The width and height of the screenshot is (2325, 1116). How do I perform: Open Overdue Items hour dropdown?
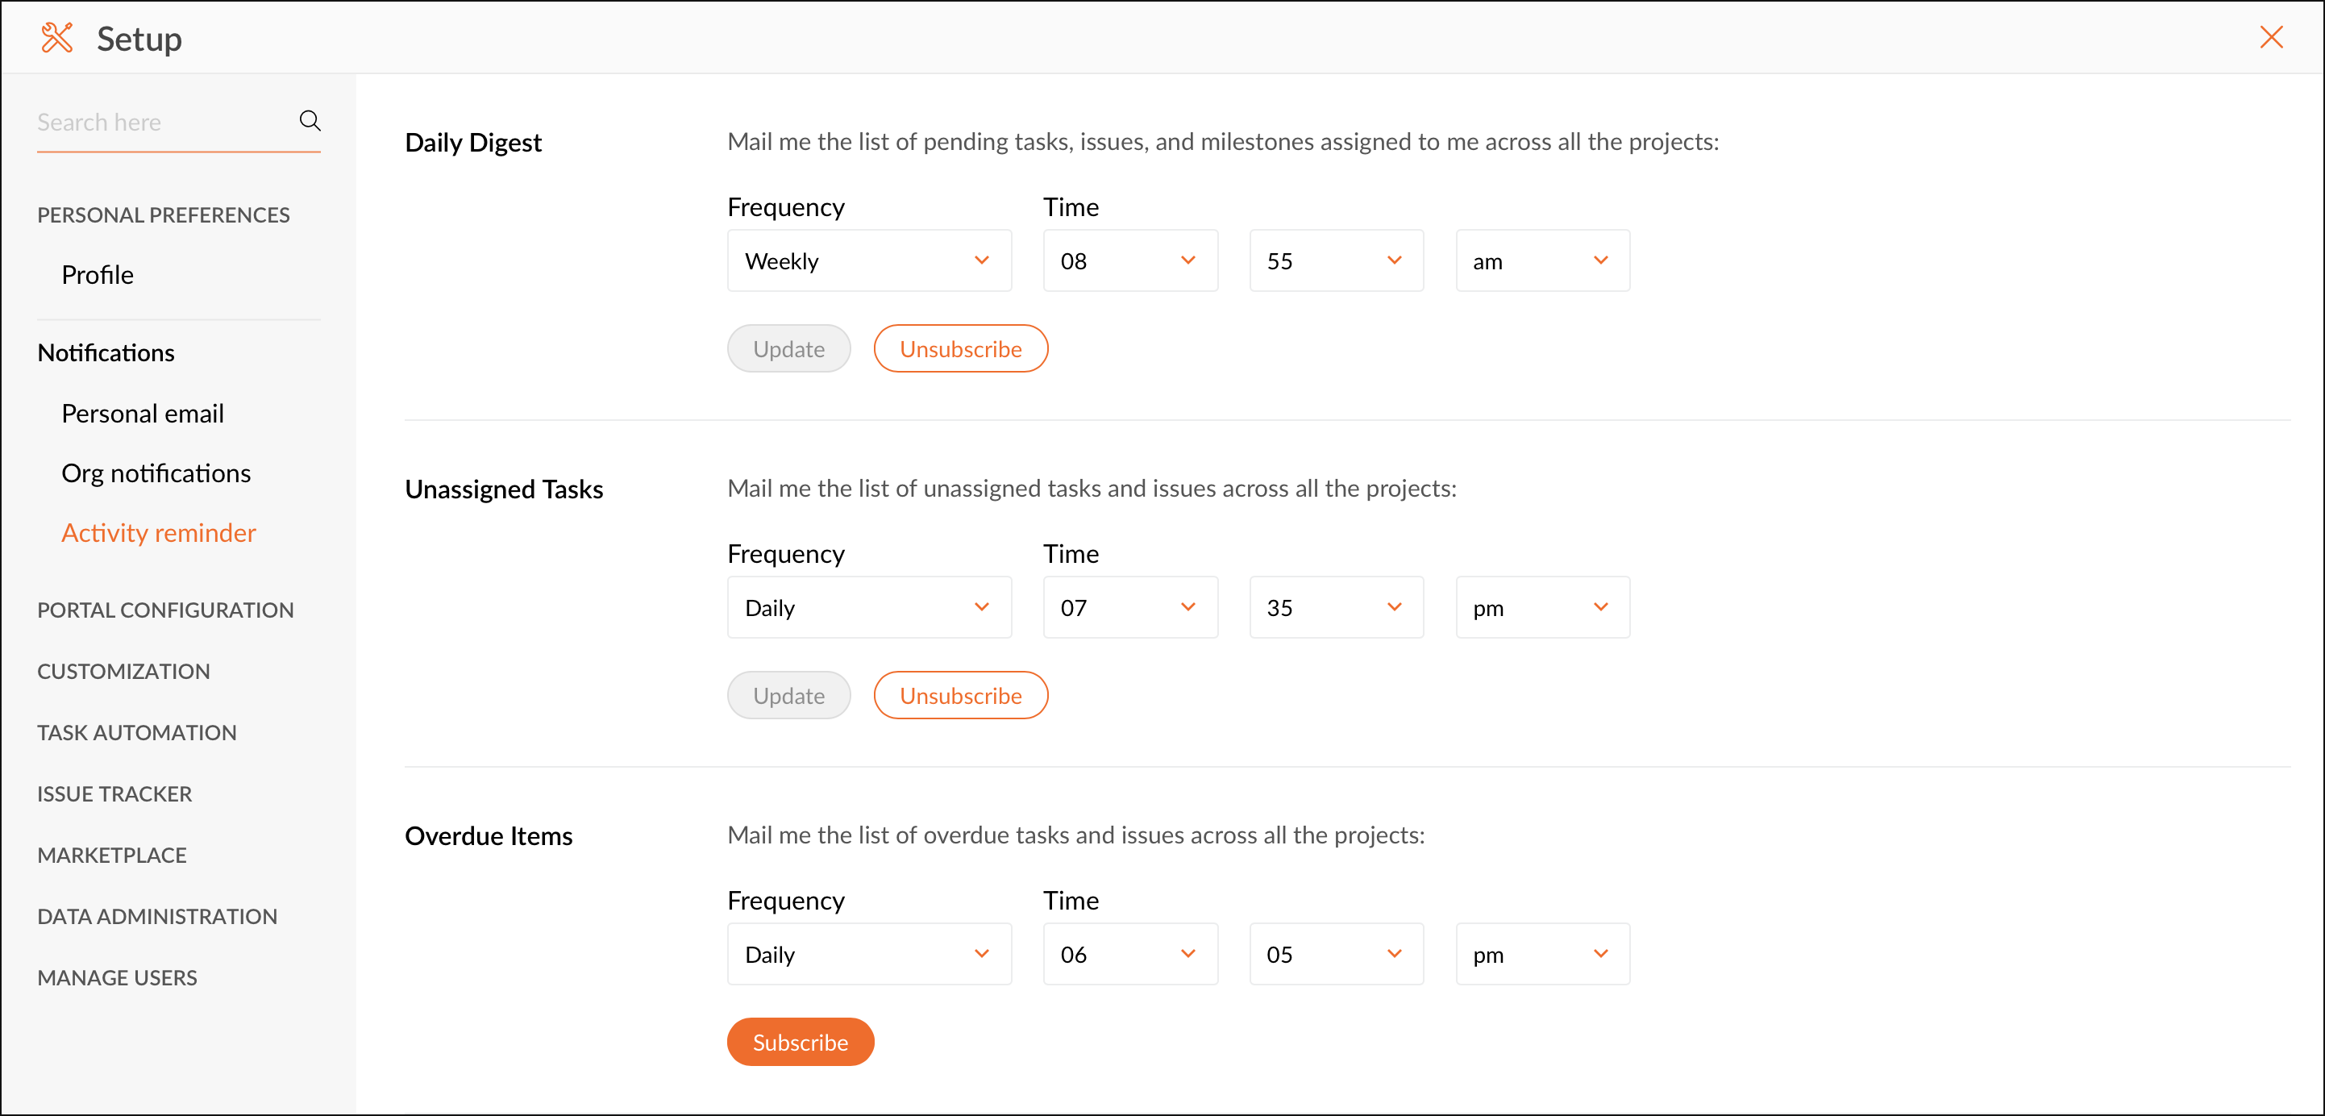point(1129,955)
